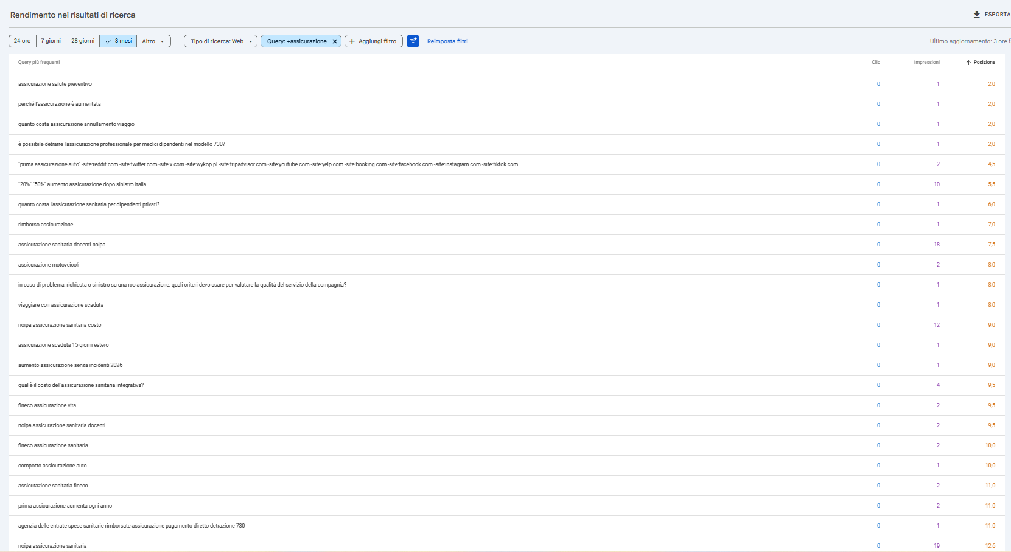Open row 'viaggiare con assicurazione scaduta'

(506, 305)
